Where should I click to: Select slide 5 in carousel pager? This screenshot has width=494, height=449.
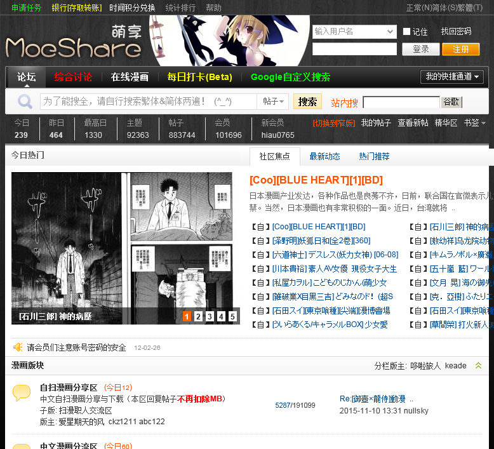(232, 316)
